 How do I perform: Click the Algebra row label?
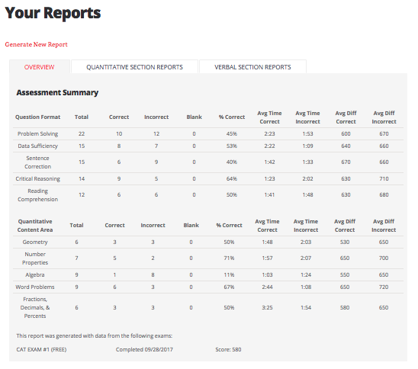(x=35, y=274)
